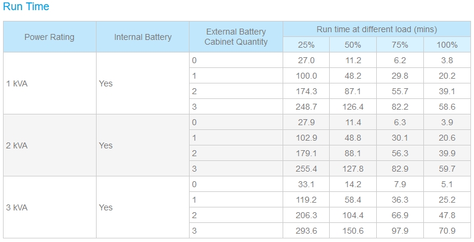This screenshot has width=474, height=242.
Task: Click the 1 kVA power rating cell
Action: pyautogui.click(x=17, y=83)
